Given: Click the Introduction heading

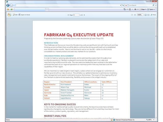Looking at the screenshot, I should coord(51,43).
